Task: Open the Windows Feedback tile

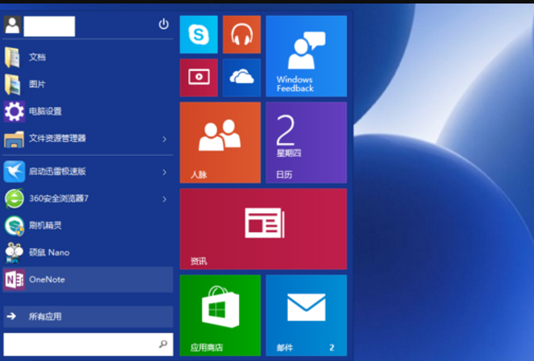Action: tap(306, 56)
